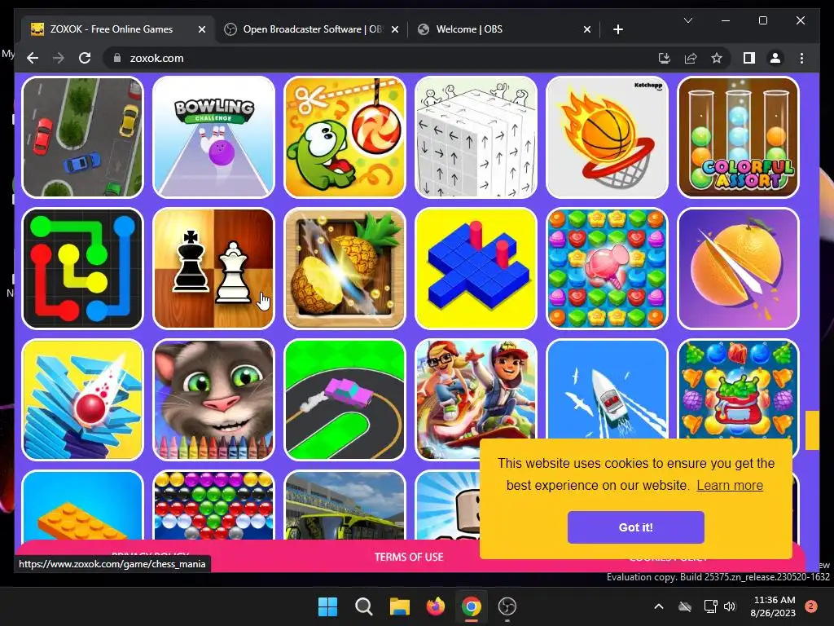Open Windows taskbar search
Image resolution: width=834 pixels, height=626 pixels.
(364, 606)
